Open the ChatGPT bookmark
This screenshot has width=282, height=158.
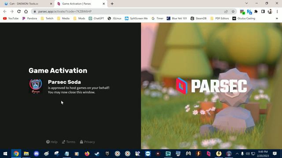tap(96, 18)
